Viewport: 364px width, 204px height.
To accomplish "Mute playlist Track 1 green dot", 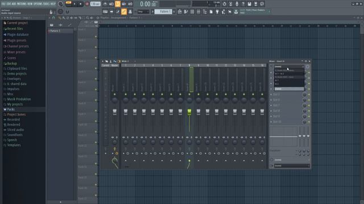I will 96,36.
